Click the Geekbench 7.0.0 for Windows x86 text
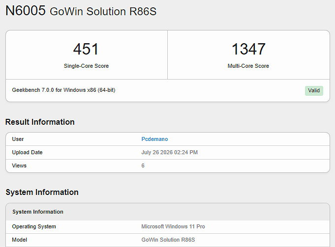Screen dimensions: 335x247 [63, 90]
